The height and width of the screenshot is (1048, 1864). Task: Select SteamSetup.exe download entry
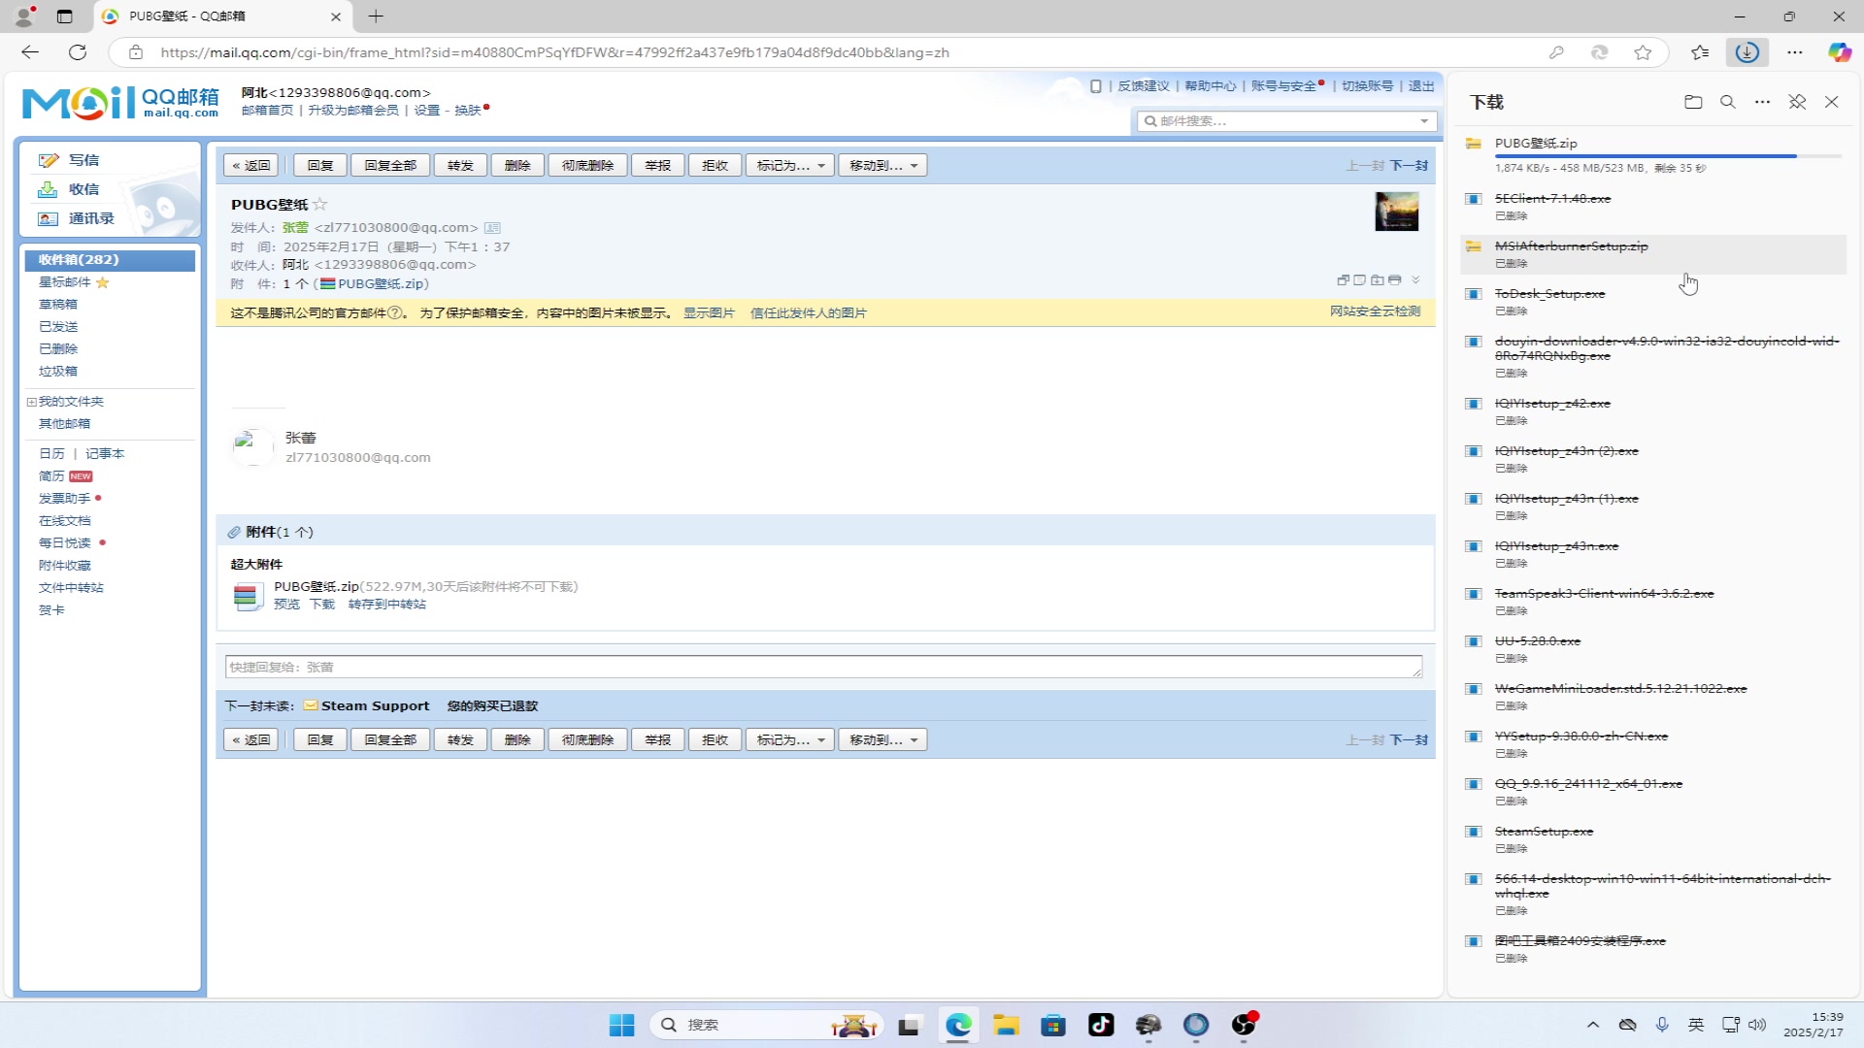click(x=1653, y=839)
